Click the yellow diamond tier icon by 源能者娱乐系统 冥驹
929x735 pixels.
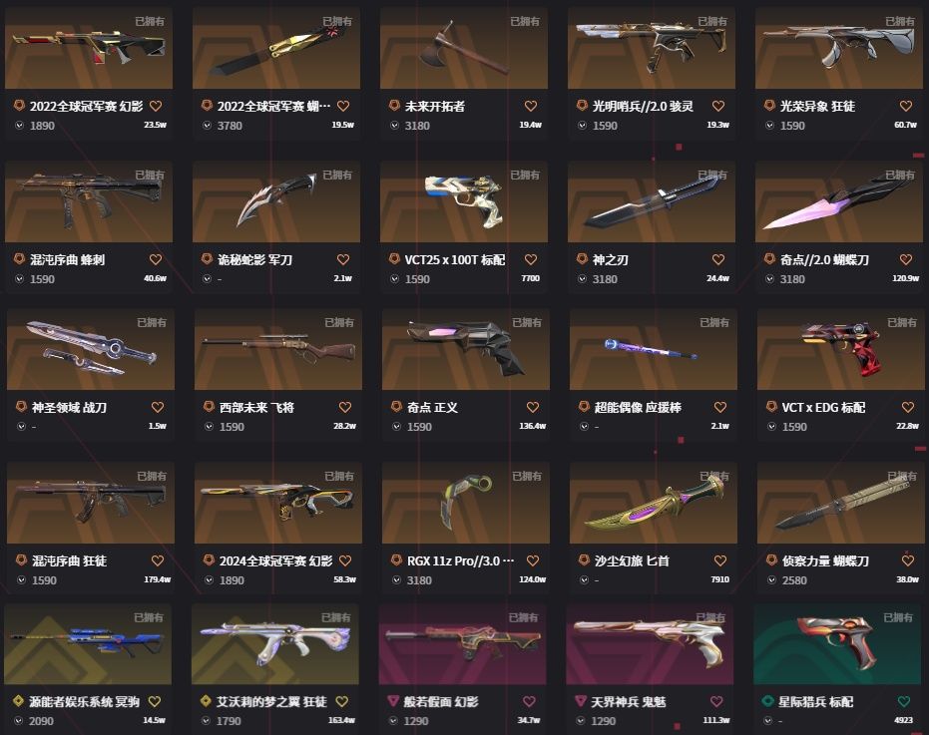[x=18, y=701]
